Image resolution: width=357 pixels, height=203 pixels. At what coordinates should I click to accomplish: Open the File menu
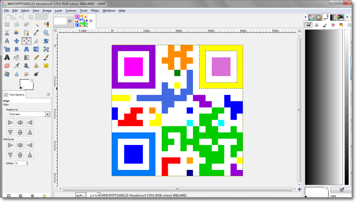[6, 11]
